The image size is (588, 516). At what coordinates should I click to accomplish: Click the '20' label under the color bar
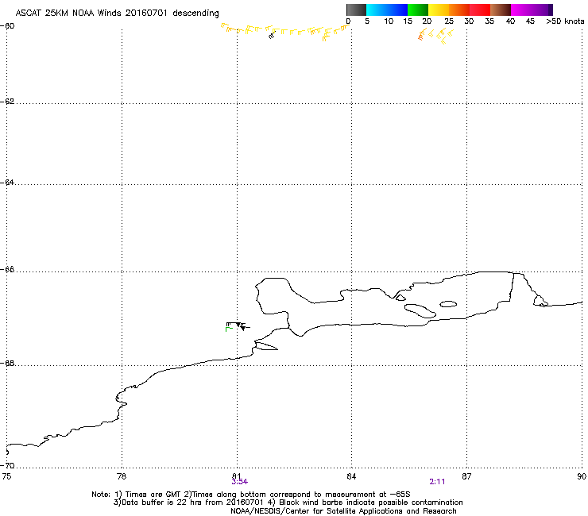[427, 21]
